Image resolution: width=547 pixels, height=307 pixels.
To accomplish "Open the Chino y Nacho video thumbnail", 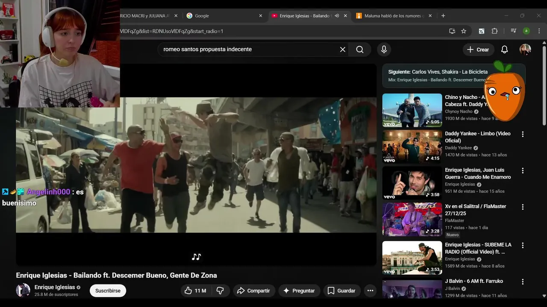I will [412, 110].
